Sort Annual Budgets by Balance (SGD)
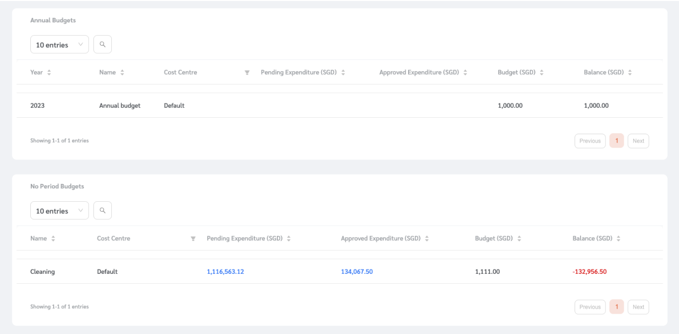679x334 pixels. click(x=629, y=72)
